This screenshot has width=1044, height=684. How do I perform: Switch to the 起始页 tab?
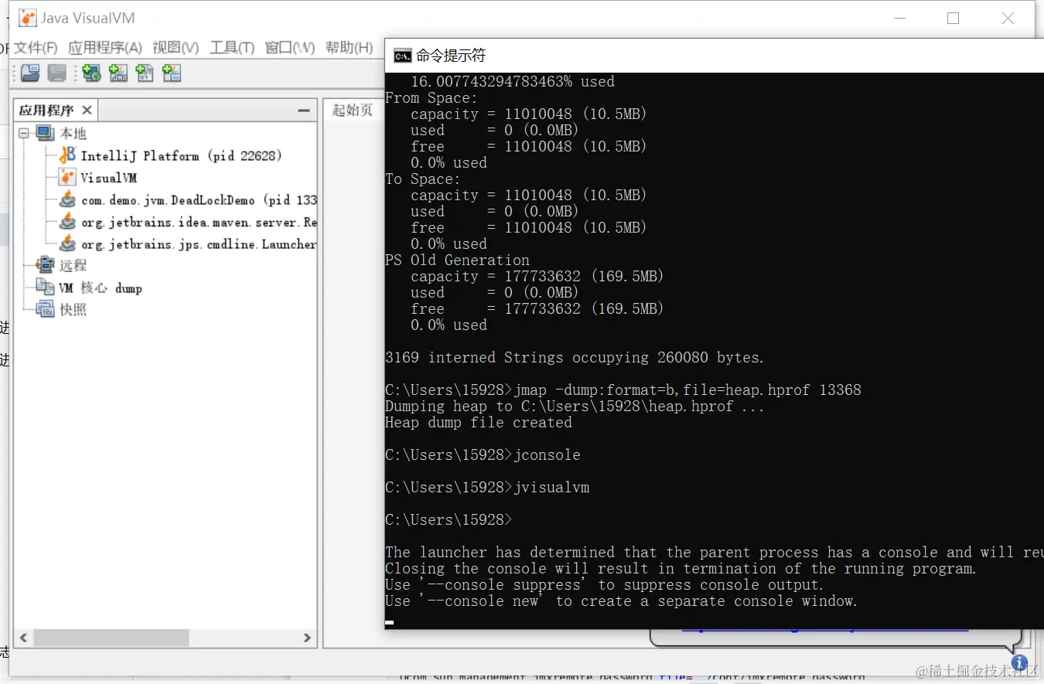pos(353,111)
